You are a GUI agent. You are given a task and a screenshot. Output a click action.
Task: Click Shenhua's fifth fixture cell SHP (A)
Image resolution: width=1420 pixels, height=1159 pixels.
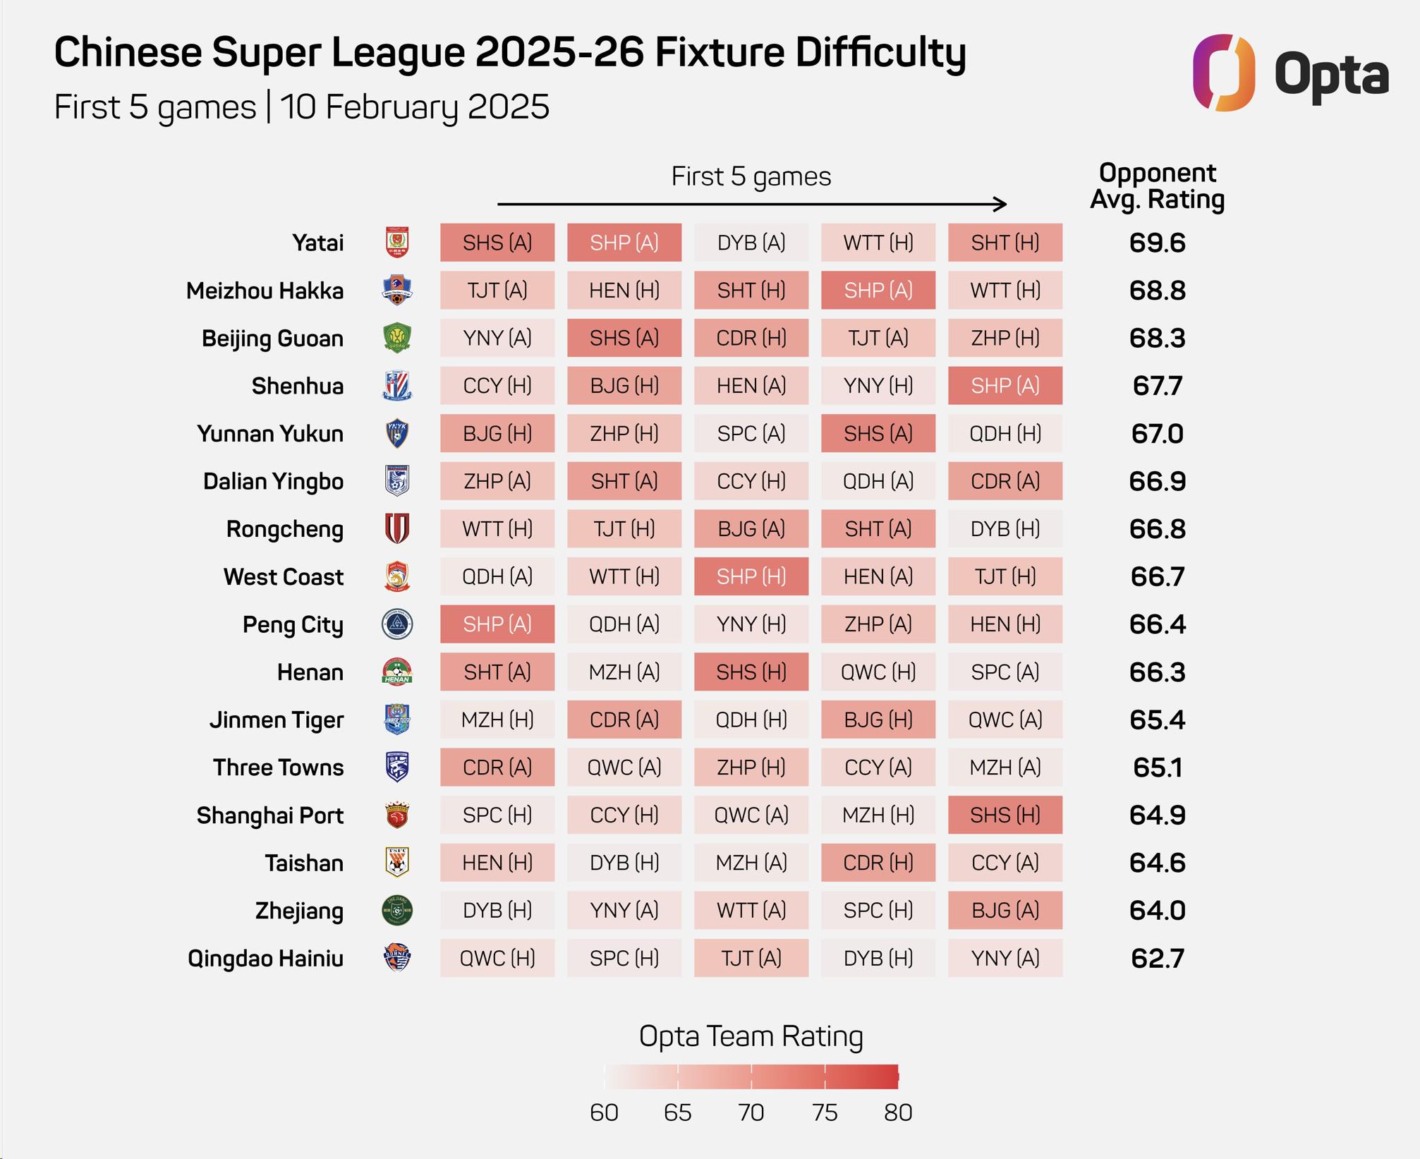pos(1005,386)
